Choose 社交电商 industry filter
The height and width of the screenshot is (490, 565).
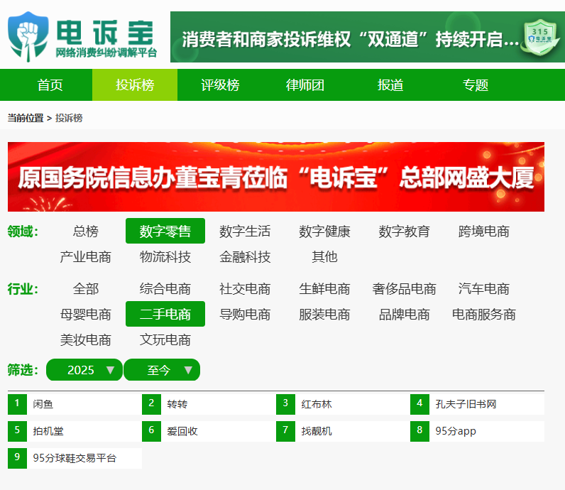245,289
